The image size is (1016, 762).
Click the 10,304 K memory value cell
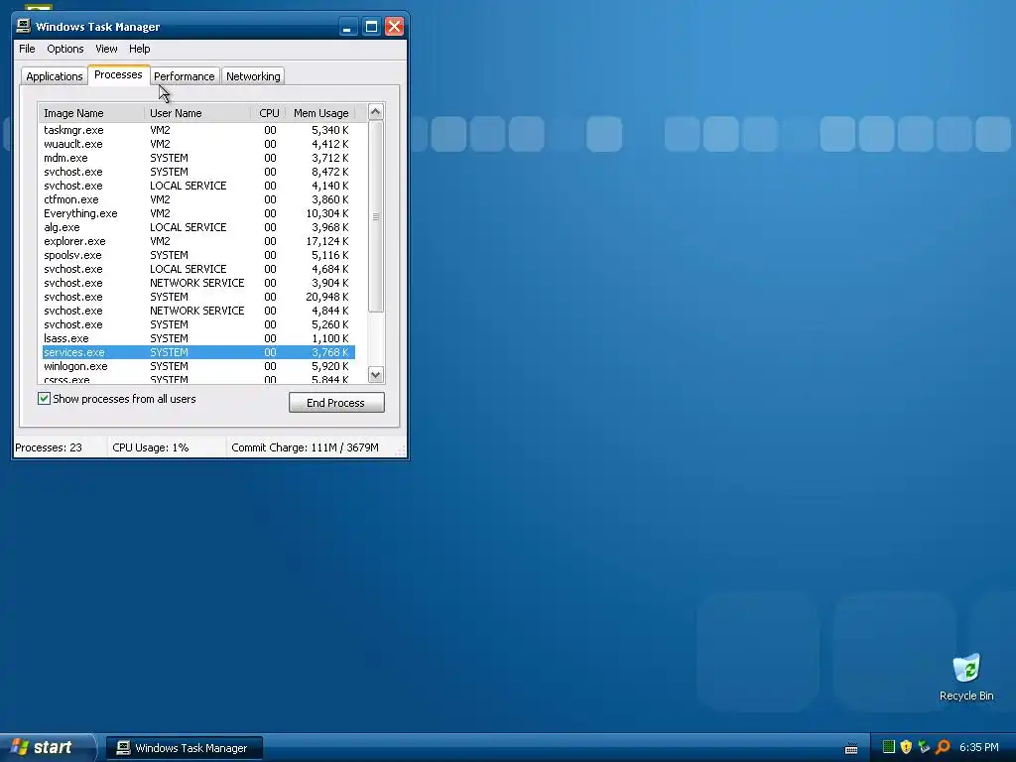(327, 213)
